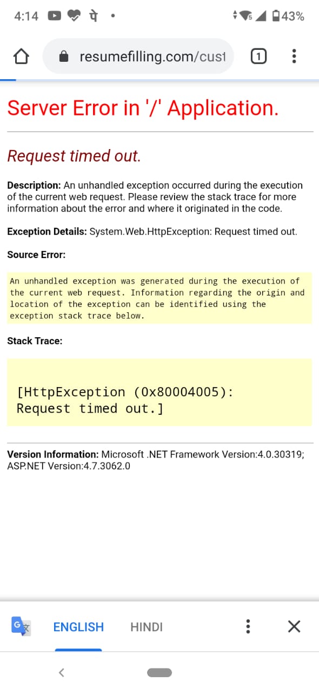Tap the HttpException stack trace box
The width and height of the screenshot is (319, 694).
(x=159, y=392)
